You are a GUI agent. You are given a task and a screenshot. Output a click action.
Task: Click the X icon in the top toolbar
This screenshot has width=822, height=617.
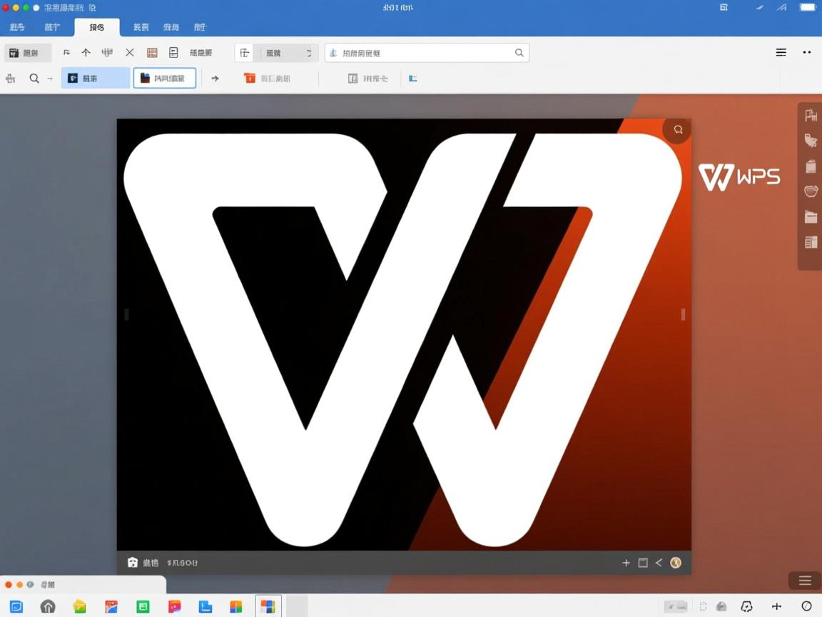pos(130,53)
